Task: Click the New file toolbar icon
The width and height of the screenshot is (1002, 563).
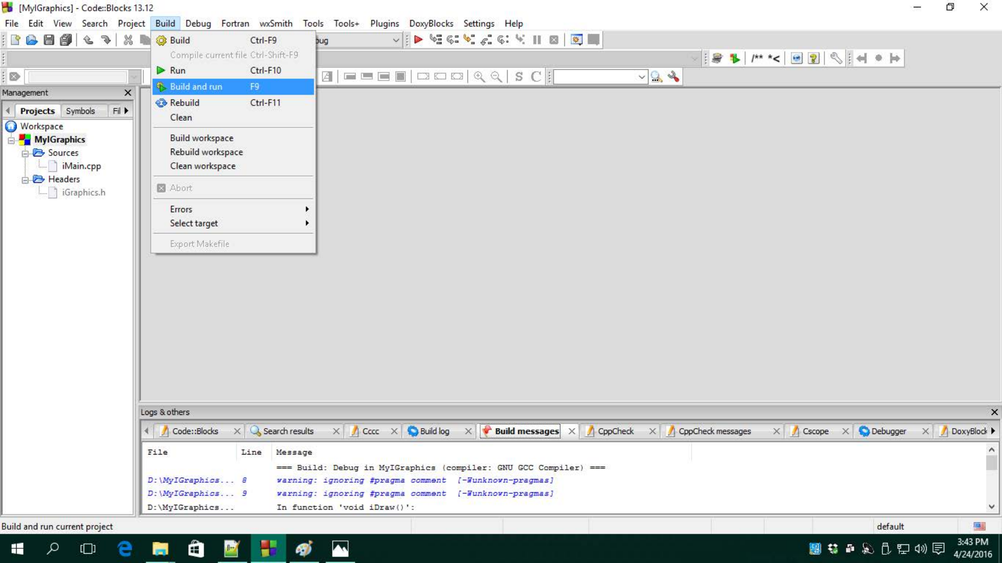Action: (x=15, y=40)
